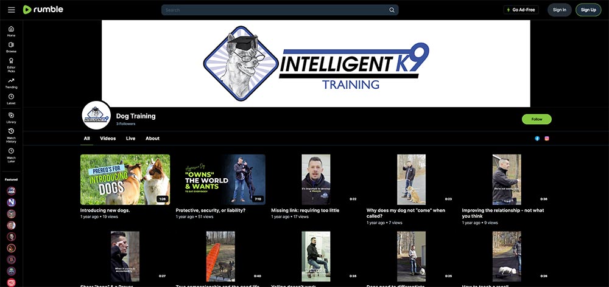Open the channel's Facebook link icon

[537, 139]
